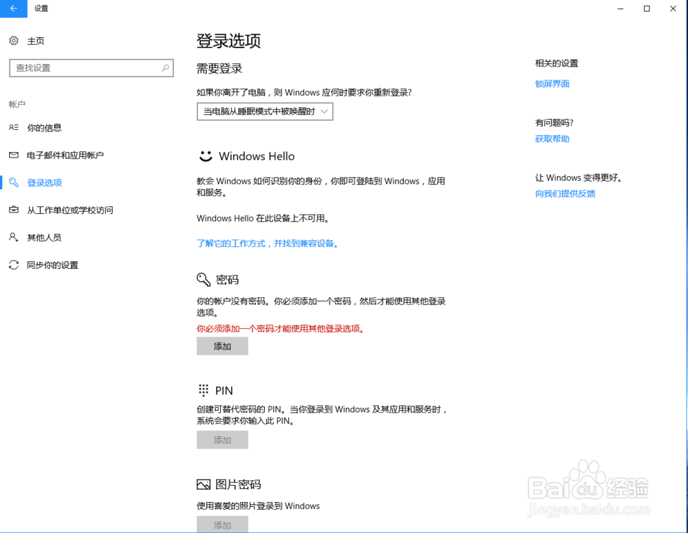The width and height of the screenshot is (688, 533).
Task: Click 添加 button under 密码
Action: tap(222, 346)
